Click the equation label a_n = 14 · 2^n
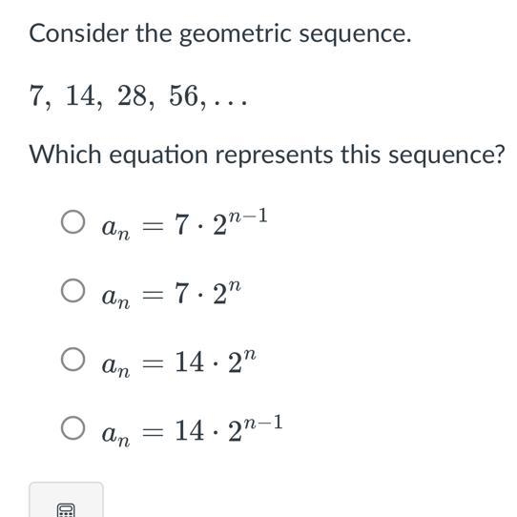 point(179,363)
